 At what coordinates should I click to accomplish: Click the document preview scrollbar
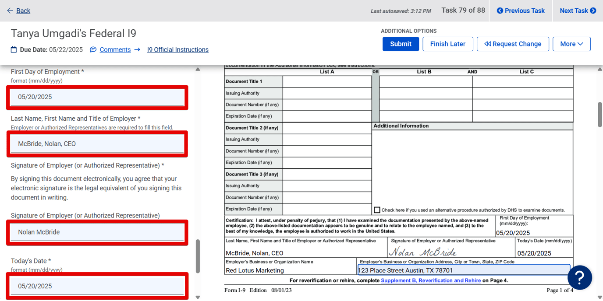click(x=599, y=114)
